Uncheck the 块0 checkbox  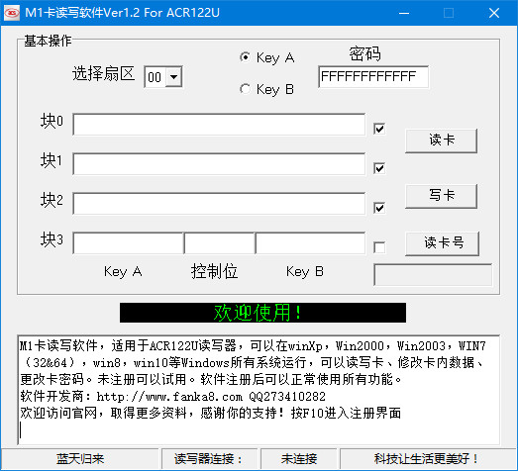(x=379, y=129)
